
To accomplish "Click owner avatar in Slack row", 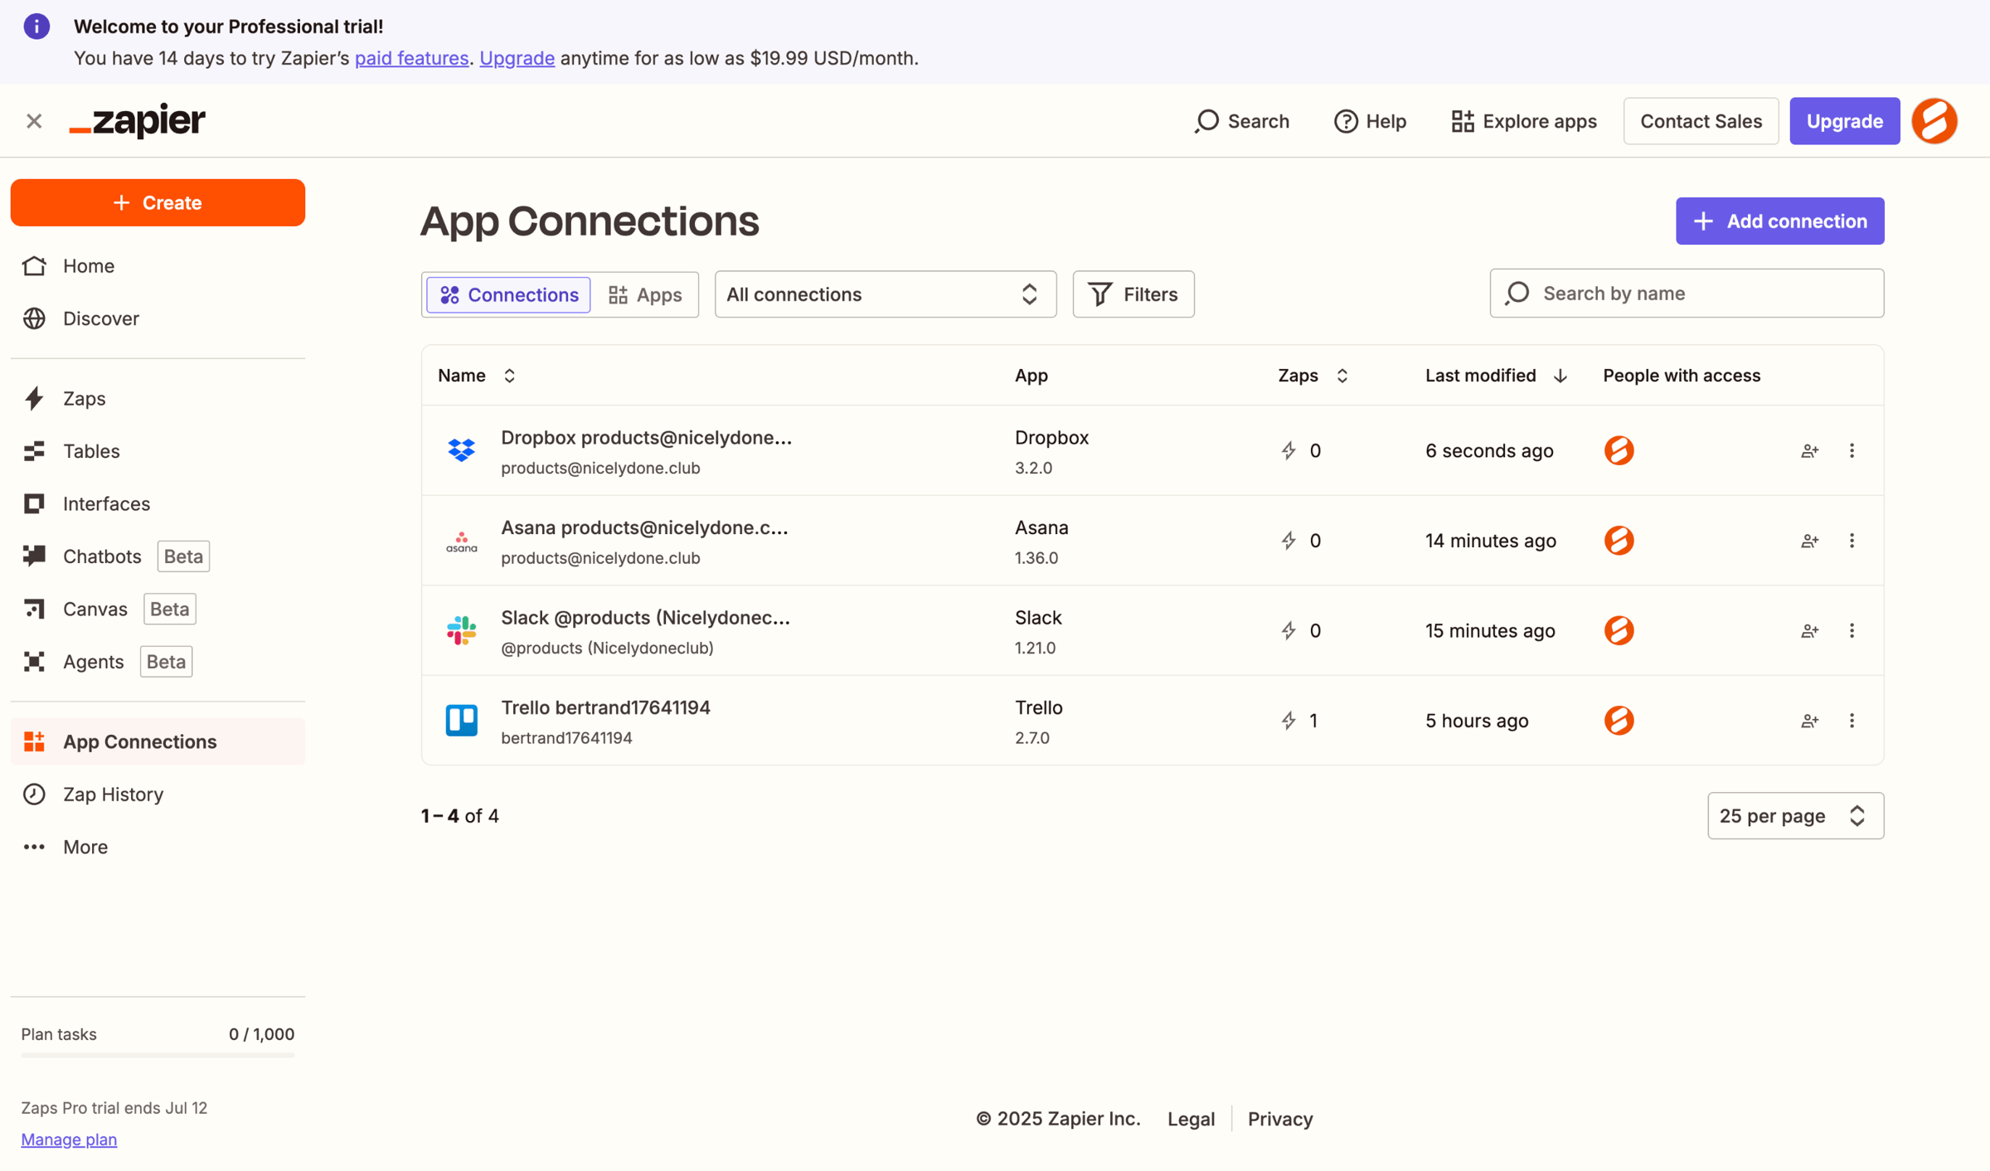I will [x=1619, y=630].
